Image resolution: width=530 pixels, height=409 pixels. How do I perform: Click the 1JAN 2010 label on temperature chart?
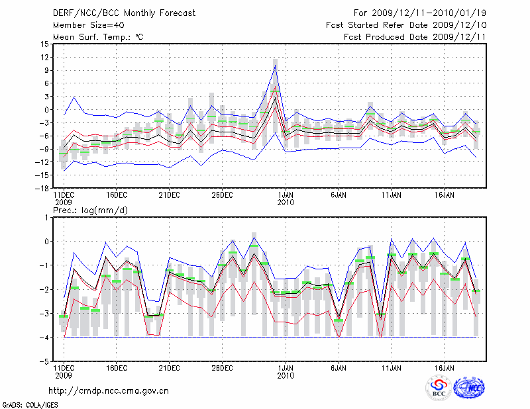click(x=286, y=199)
